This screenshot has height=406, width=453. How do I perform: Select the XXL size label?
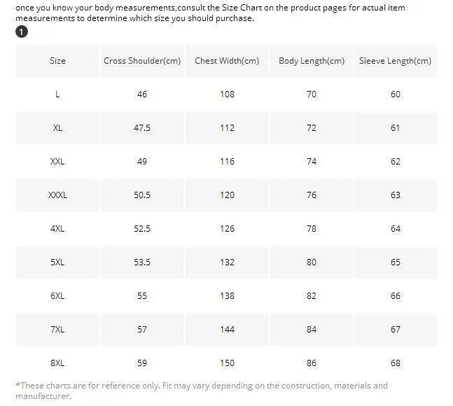pyautogui.click(x=57, y=162)
